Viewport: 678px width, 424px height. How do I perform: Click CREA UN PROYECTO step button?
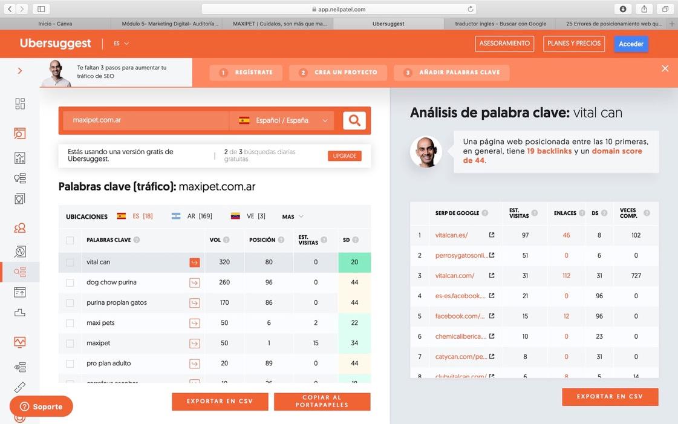[x=339, y=73]
